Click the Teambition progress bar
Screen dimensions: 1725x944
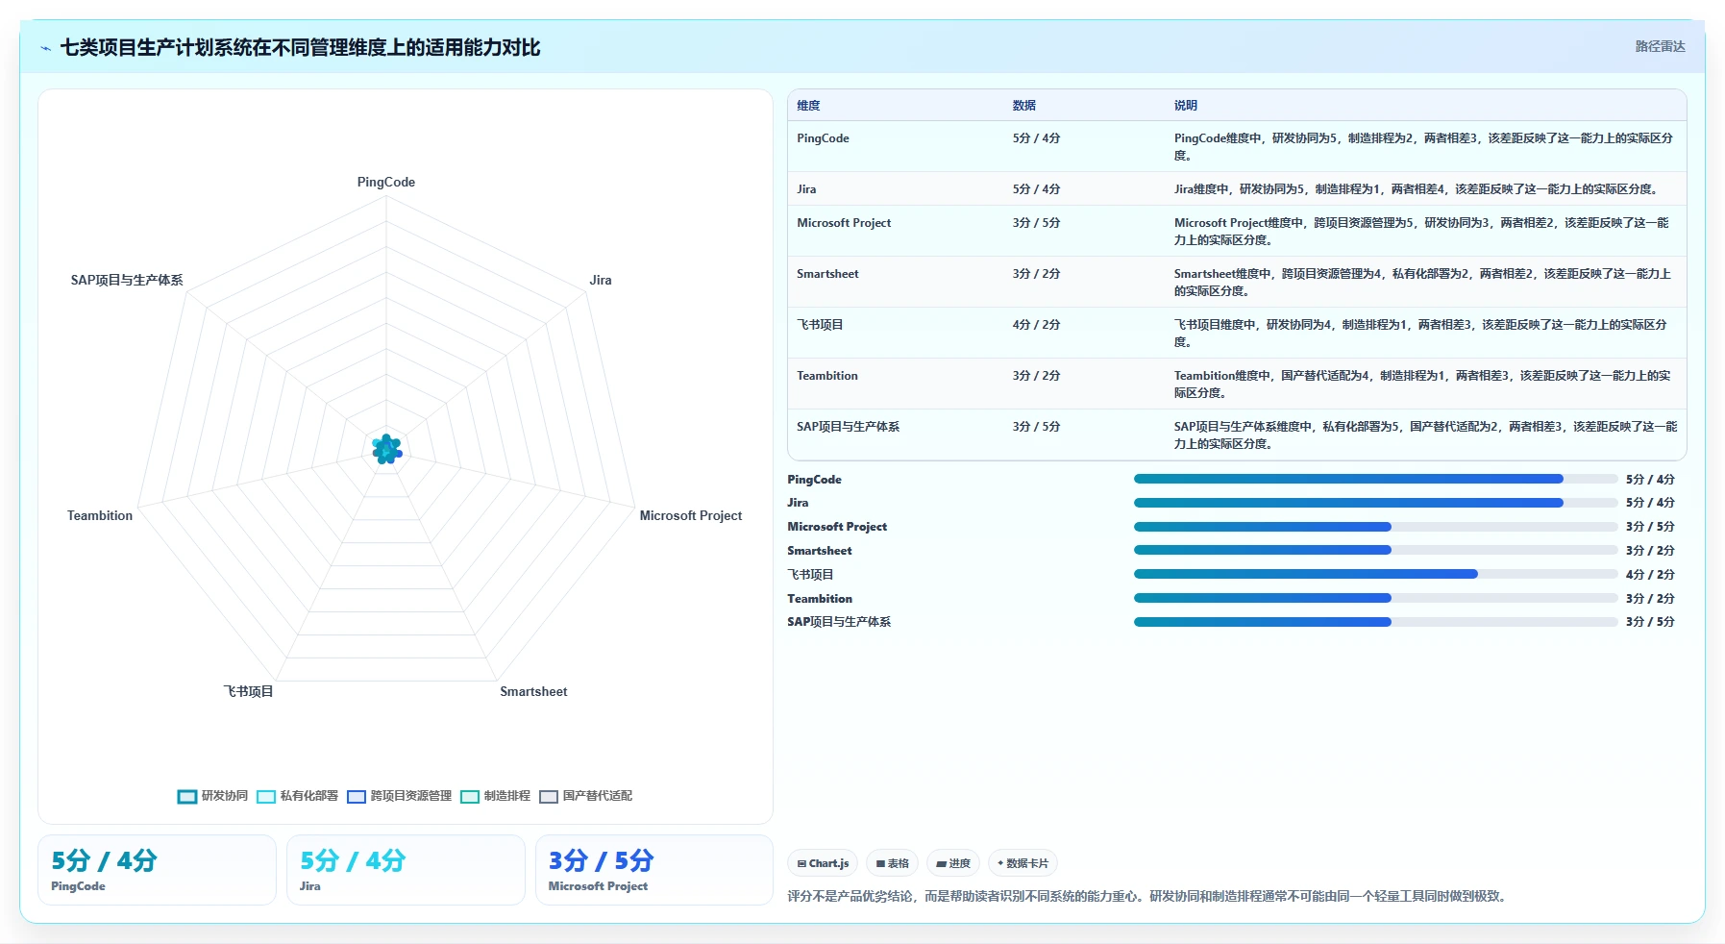(x=1375, y=598)
